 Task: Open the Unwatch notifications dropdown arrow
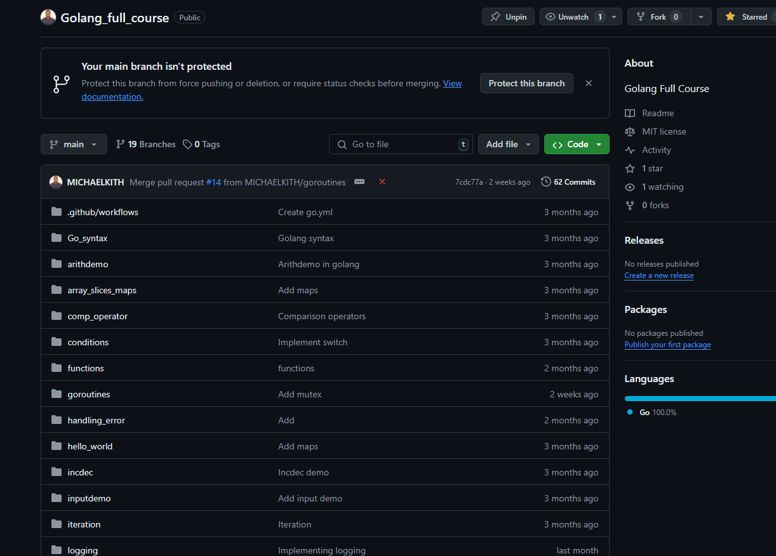coord(615,17)
